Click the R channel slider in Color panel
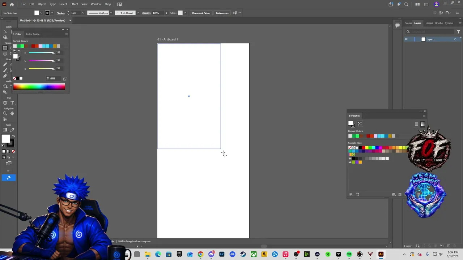The height and width of the screenshot is (260, 463). pos(41,53)
